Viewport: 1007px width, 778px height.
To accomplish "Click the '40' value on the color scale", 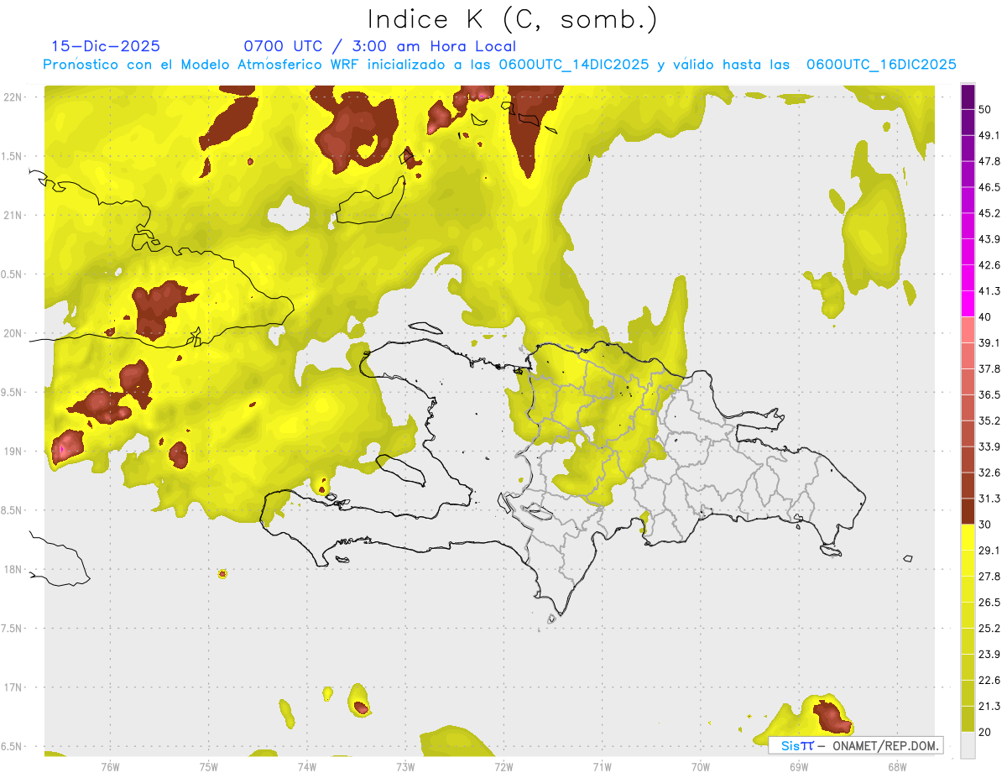I will (987, 317).
